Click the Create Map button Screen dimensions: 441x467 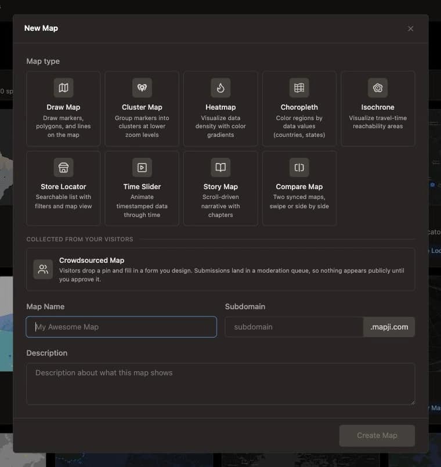click(377, 436)
